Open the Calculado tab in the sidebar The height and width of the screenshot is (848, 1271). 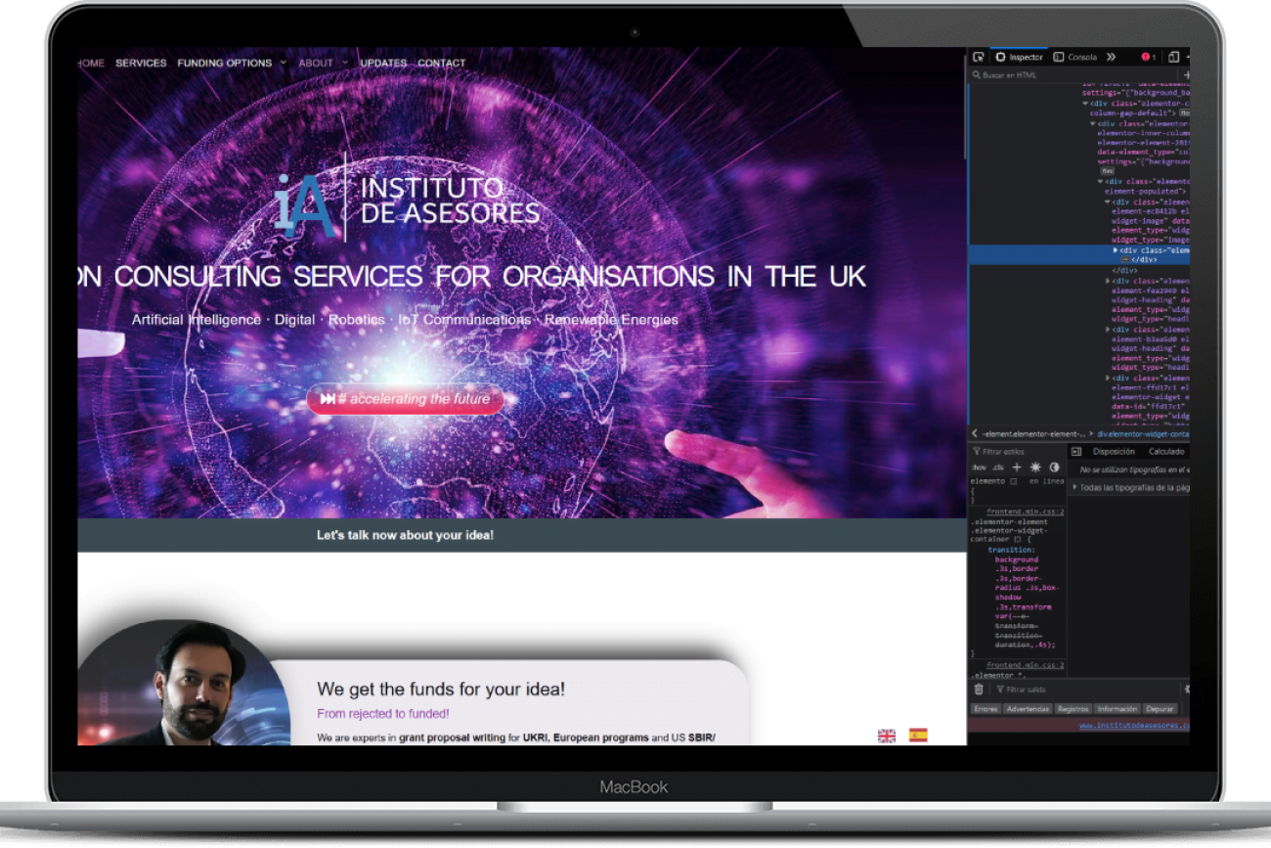click(1165, 452)
